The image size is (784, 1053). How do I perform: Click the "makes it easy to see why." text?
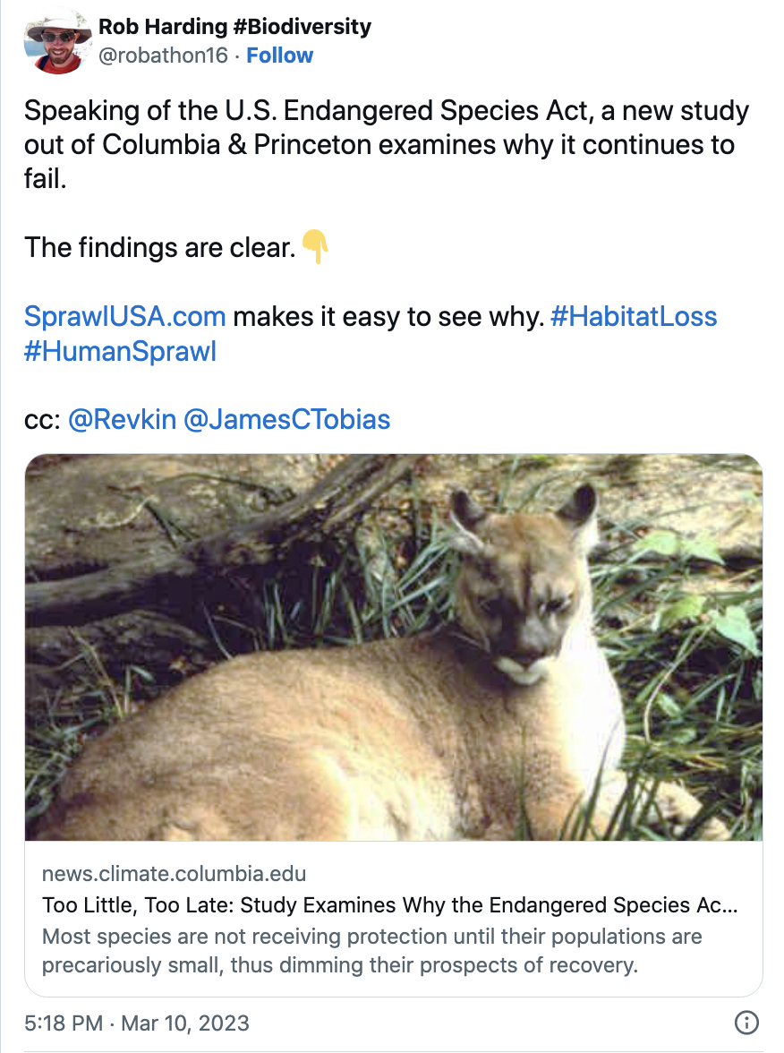pos(388,316)
